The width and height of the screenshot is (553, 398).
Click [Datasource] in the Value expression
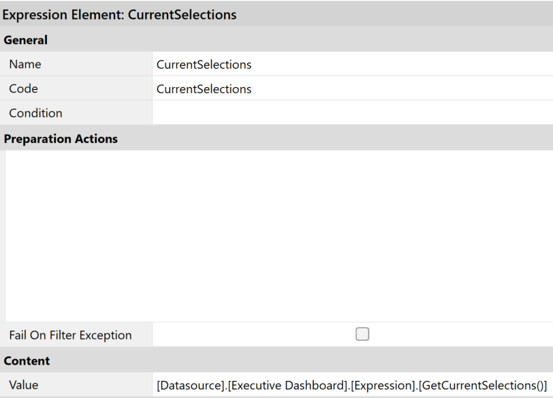coord(190,385)
